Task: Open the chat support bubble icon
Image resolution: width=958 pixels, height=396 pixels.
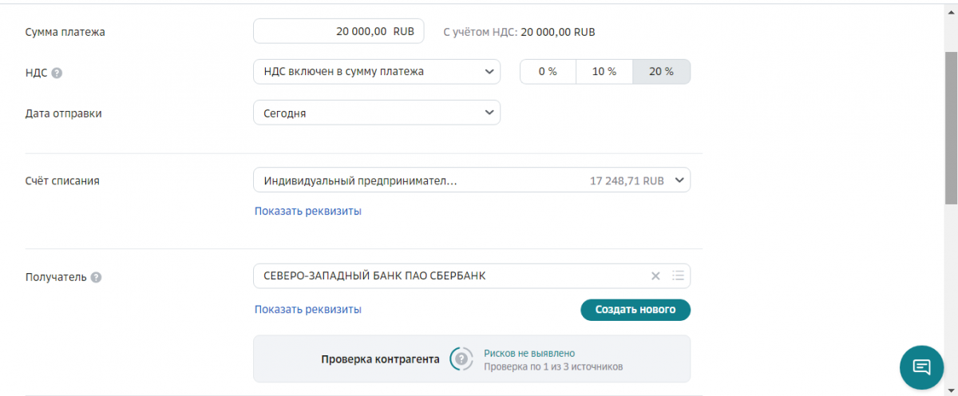Action: coord(922,366)
